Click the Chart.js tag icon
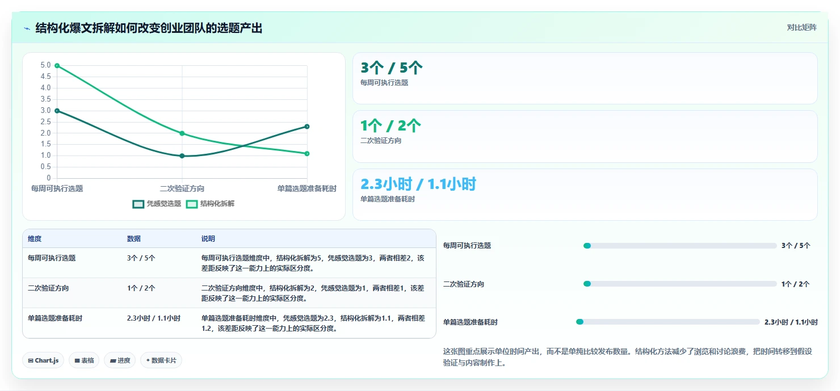This screenshot has width=840, height=391. (x=31, y=361)
